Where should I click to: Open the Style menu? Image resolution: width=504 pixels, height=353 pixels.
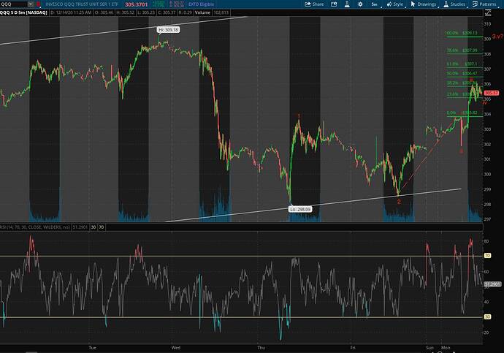[x=395, y=4]
